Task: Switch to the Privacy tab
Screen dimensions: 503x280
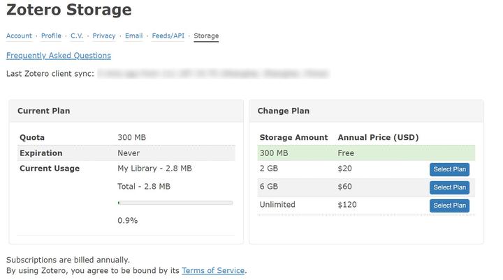Action: point(104,36)
